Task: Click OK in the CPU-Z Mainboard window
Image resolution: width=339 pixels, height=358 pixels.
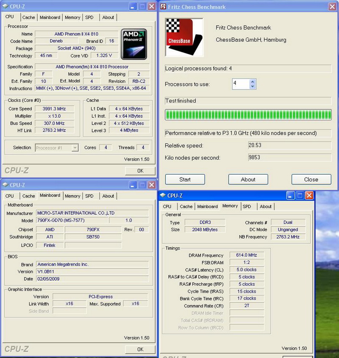Action: (140, 349)
